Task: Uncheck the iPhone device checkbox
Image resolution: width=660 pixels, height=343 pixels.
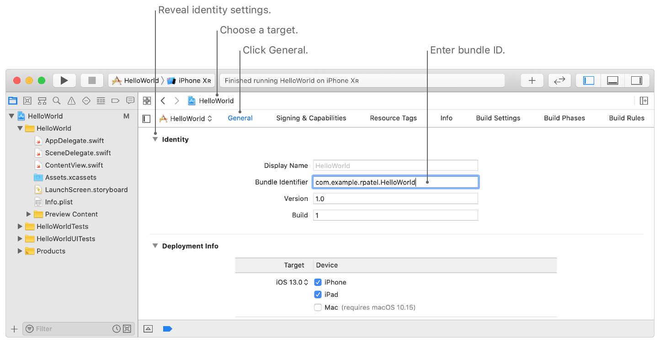Action: [318, 282]
